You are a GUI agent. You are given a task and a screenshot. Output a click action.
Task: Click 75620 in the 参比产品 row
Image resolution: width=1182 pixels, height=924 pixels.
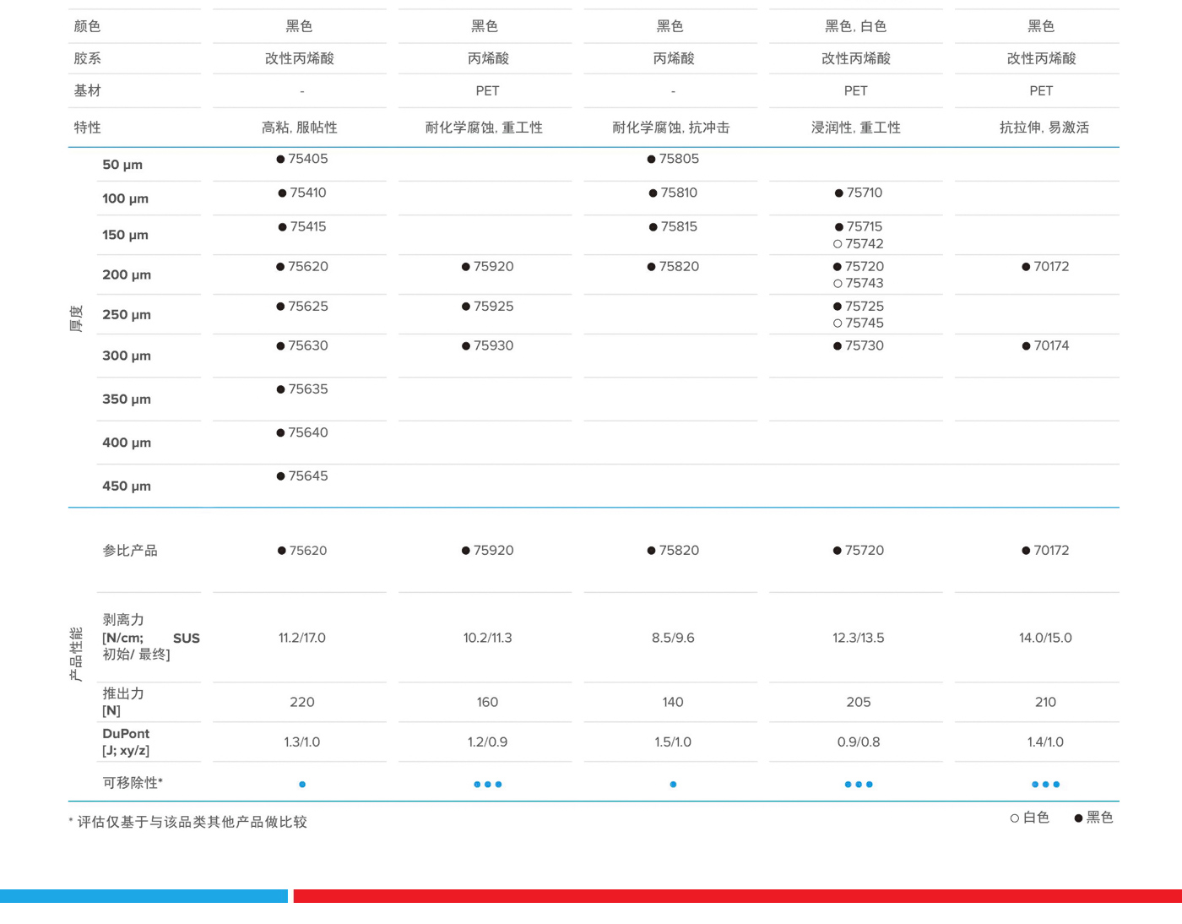[302, 551]
